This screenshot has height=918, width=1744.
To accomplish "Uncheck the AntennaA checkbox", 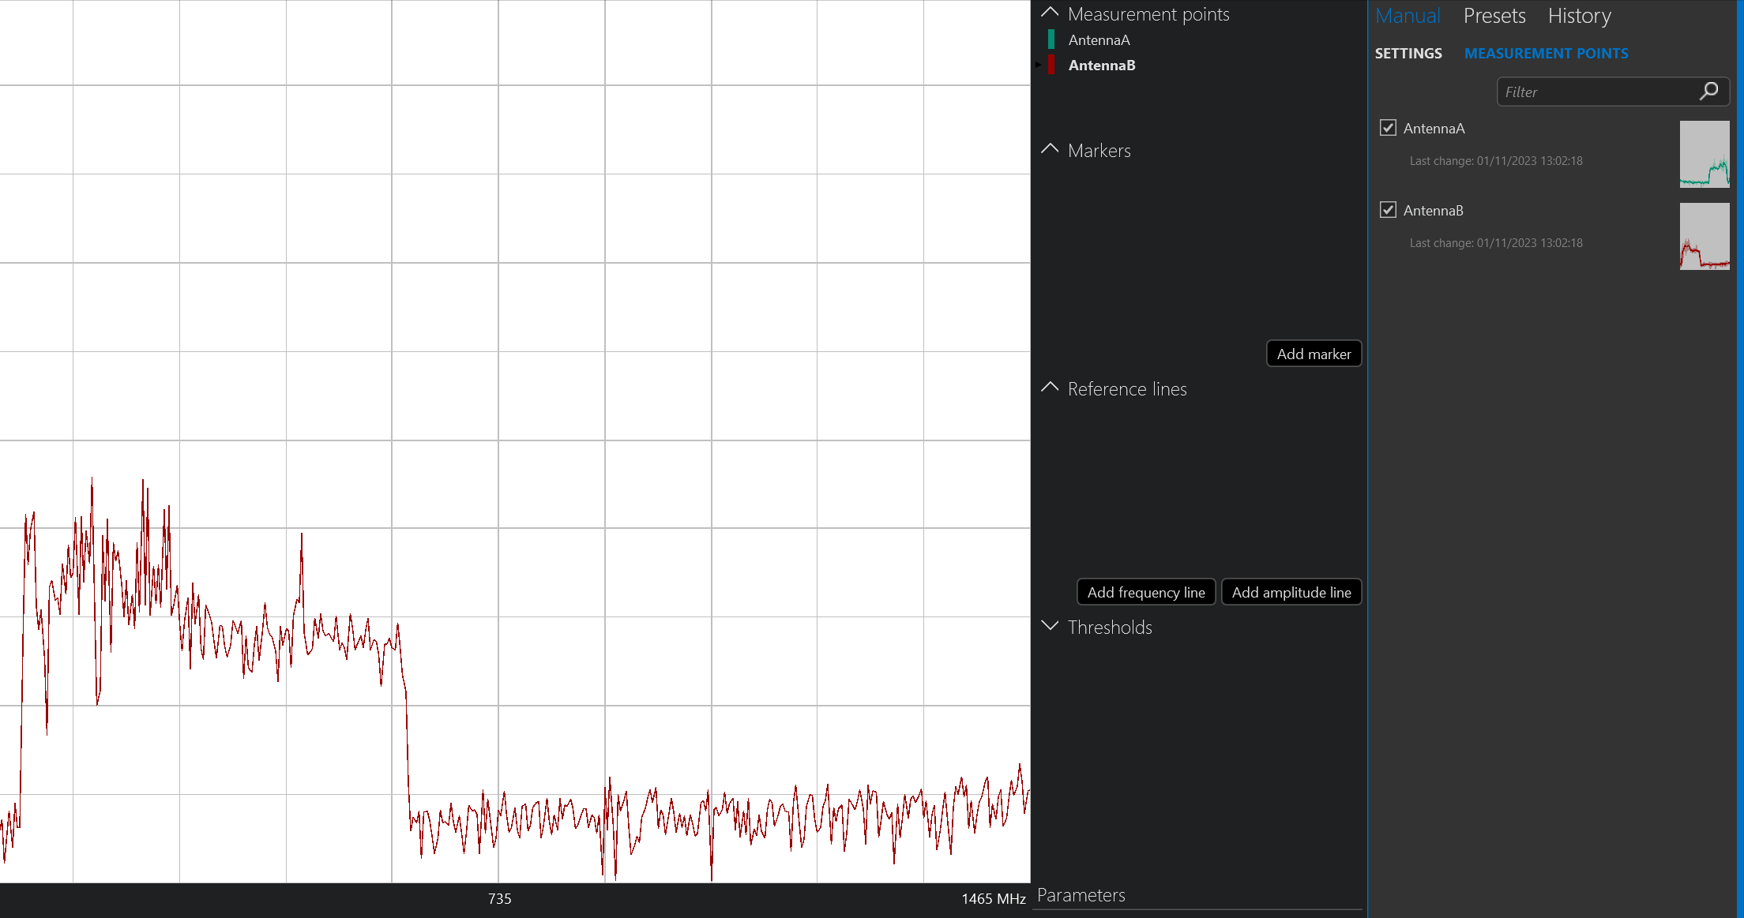I will [1388, 128].
